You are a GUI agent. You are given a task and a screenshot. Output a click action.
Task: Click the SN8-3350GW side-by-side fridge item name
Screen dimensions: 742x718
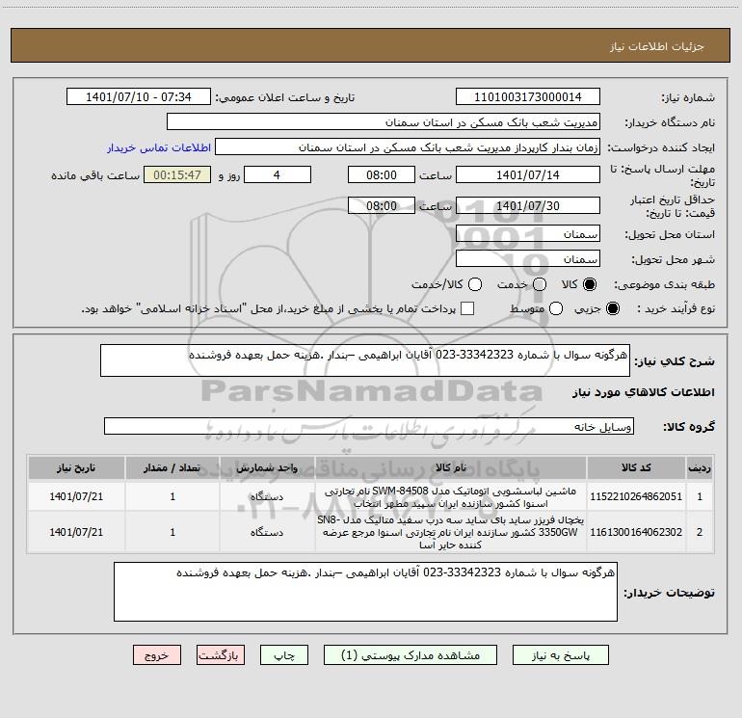pos(451,532)
